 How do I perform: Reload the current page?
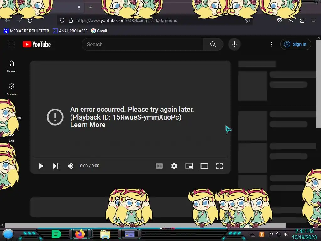click(x=30, y=20)
